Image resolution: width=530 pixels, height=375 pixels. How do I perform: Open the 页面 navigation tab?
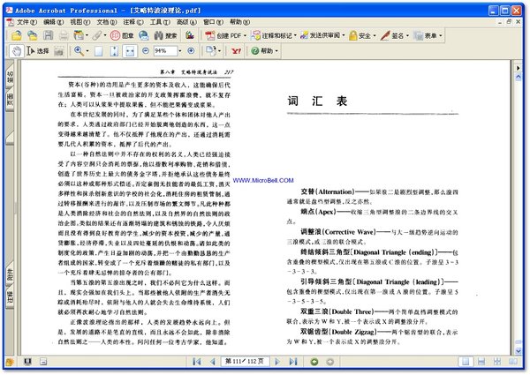[x=10, y=101]
